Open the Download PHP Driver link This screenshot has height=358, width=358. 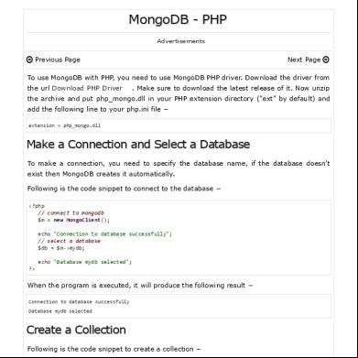[x=87, y=88]
